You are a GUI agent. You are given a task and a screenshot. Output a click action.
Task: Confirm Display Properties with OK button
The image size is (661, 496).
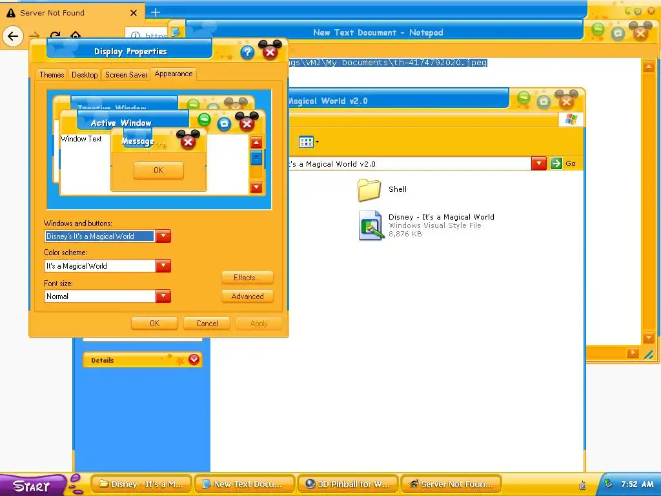(154, 324)
